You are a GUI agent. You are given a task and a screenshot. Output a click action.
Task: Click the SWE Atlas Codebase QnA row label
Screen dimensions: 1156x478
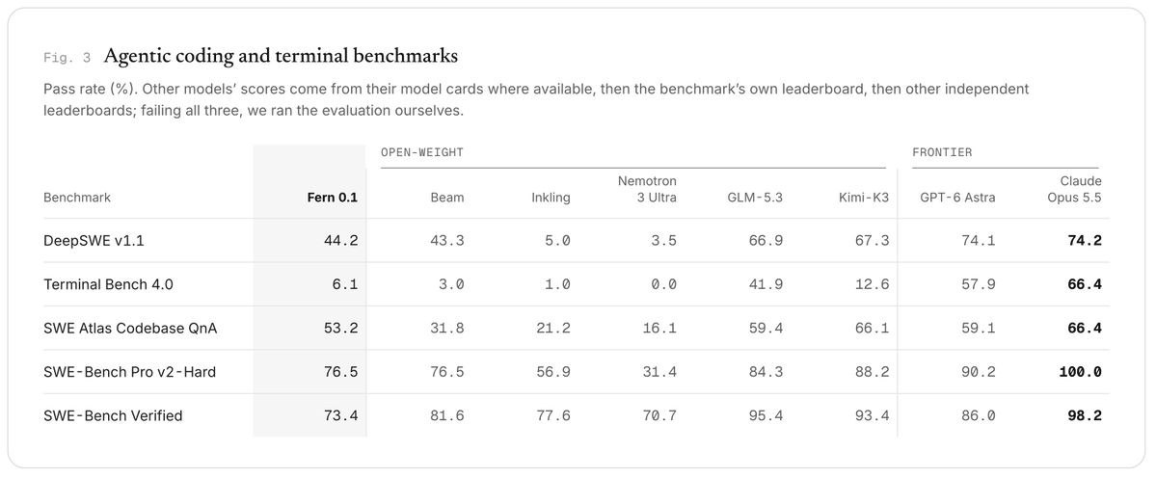pos(130,328)
